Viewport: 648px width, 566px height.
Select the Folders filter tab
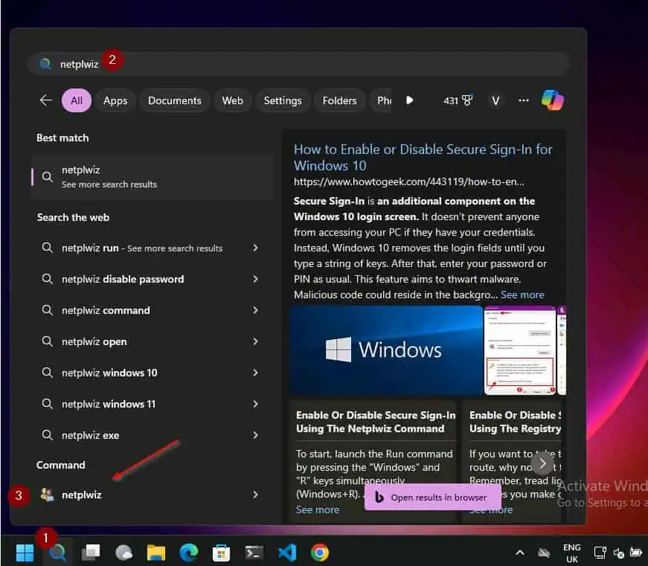[339, 100]
